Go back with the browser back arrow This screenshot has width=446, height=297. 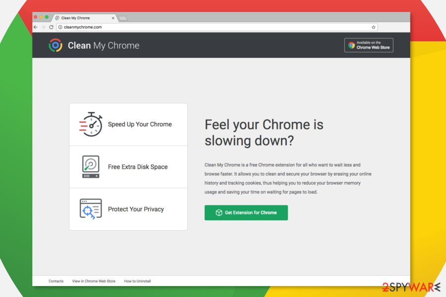coord(36,27)
